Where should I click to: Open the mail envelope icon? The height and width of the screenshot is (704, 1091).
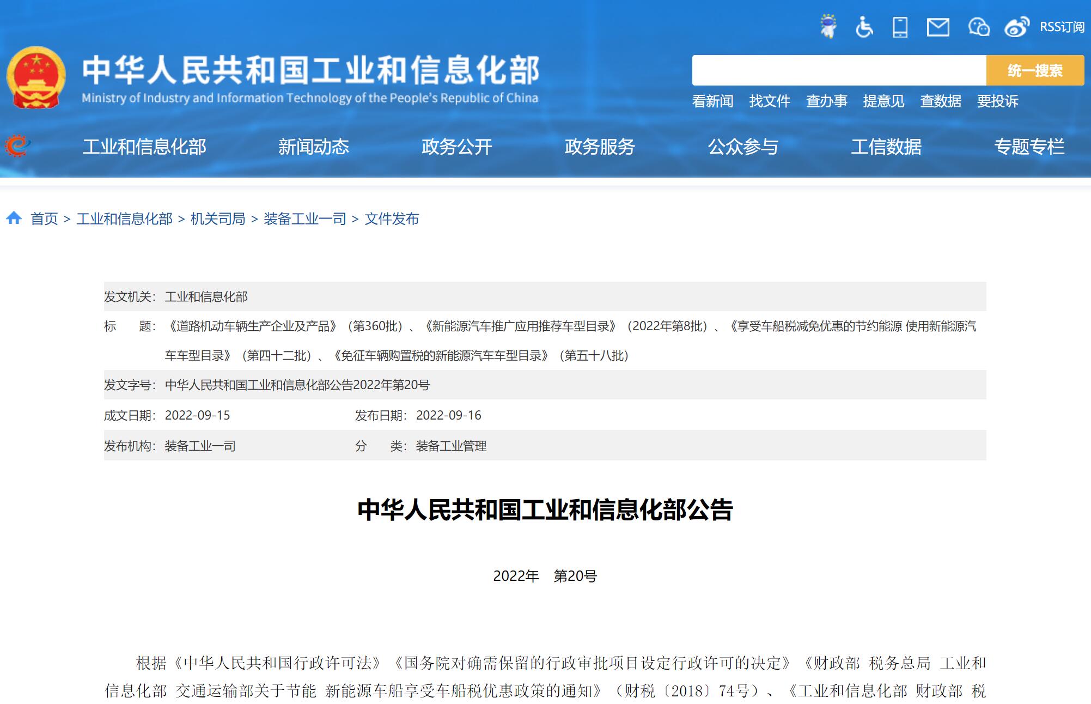coord(938,27)
